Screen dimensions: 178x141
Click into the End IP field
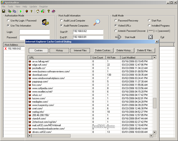(x=88, y=37)
